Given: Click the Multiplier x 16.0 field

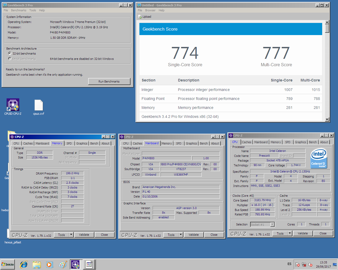Looking at the screenshot, I should coord(262,205).
